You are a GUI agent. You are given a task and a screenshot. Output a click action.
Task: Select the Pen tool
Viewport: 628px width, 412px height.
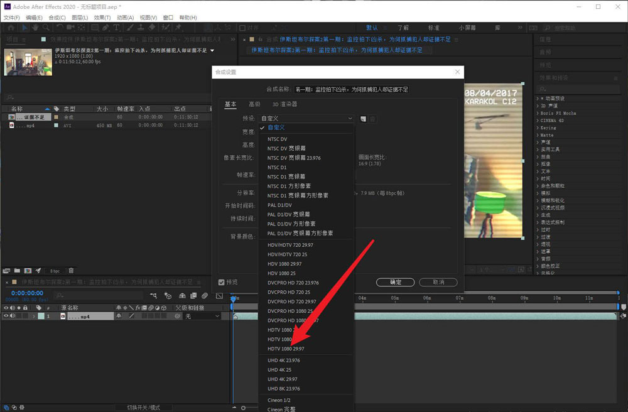pyautogui.click(x=104, y=27)
